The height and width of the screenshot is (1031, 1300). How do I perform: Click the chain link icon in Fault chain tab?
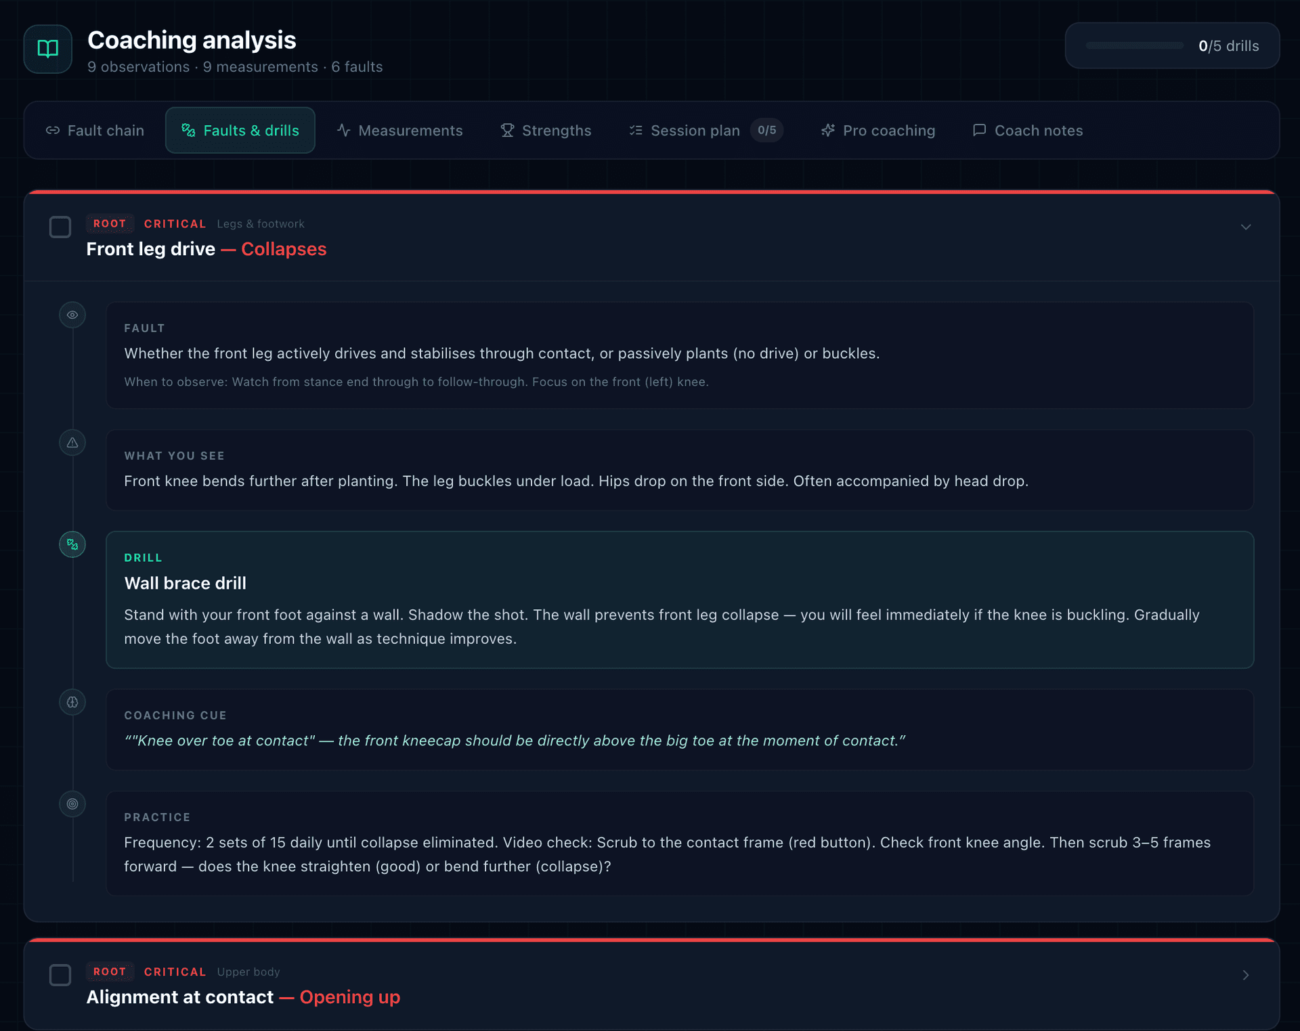pyautogui.click(x=53, y=131)
